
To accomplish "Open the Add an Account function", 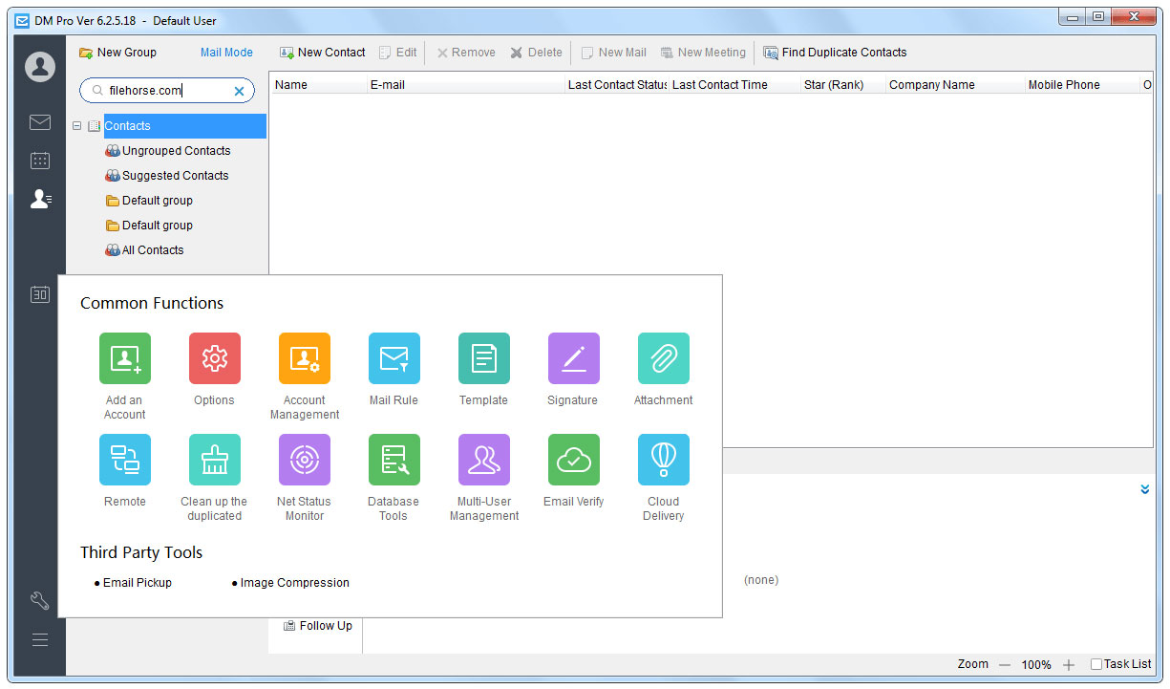I will [x=125, y=358].
